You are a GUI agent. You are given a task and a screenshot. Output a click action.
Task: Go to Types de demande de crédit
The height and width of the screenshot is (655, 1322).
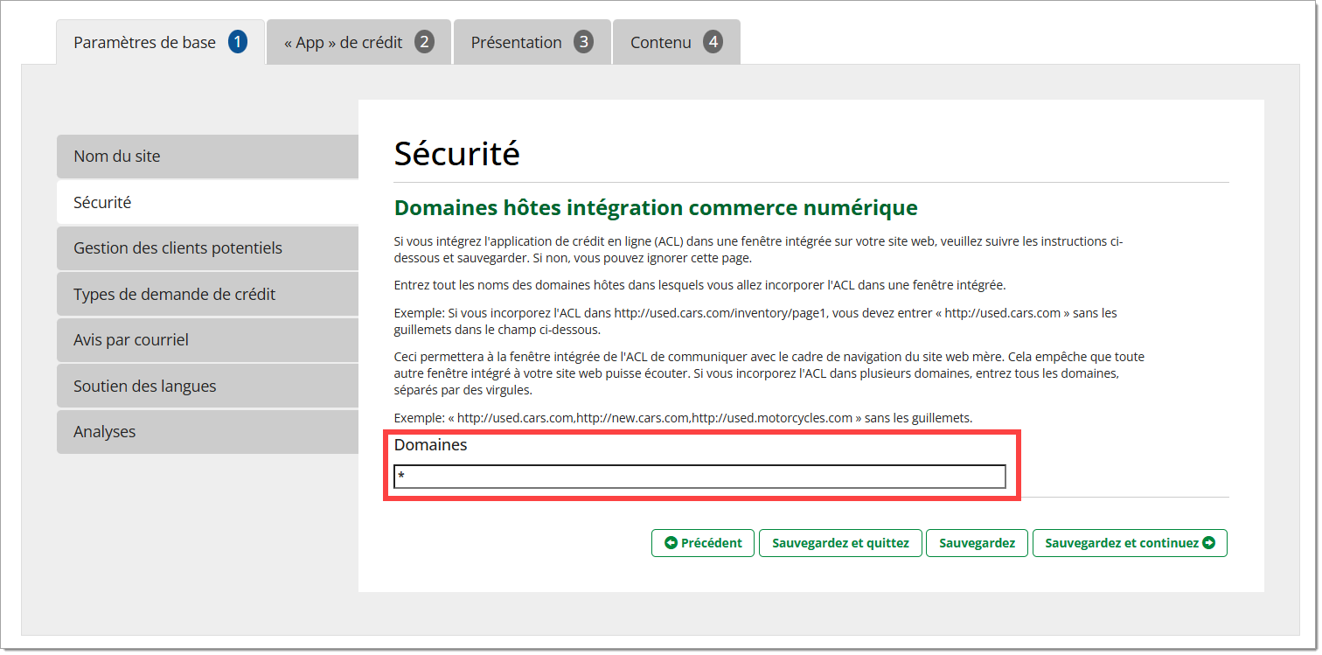click(207, 295)
